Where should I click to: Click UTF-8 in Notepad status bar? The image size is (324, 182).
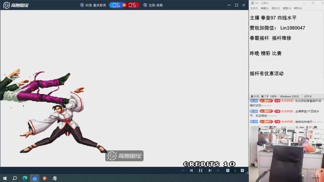point(308,96)
